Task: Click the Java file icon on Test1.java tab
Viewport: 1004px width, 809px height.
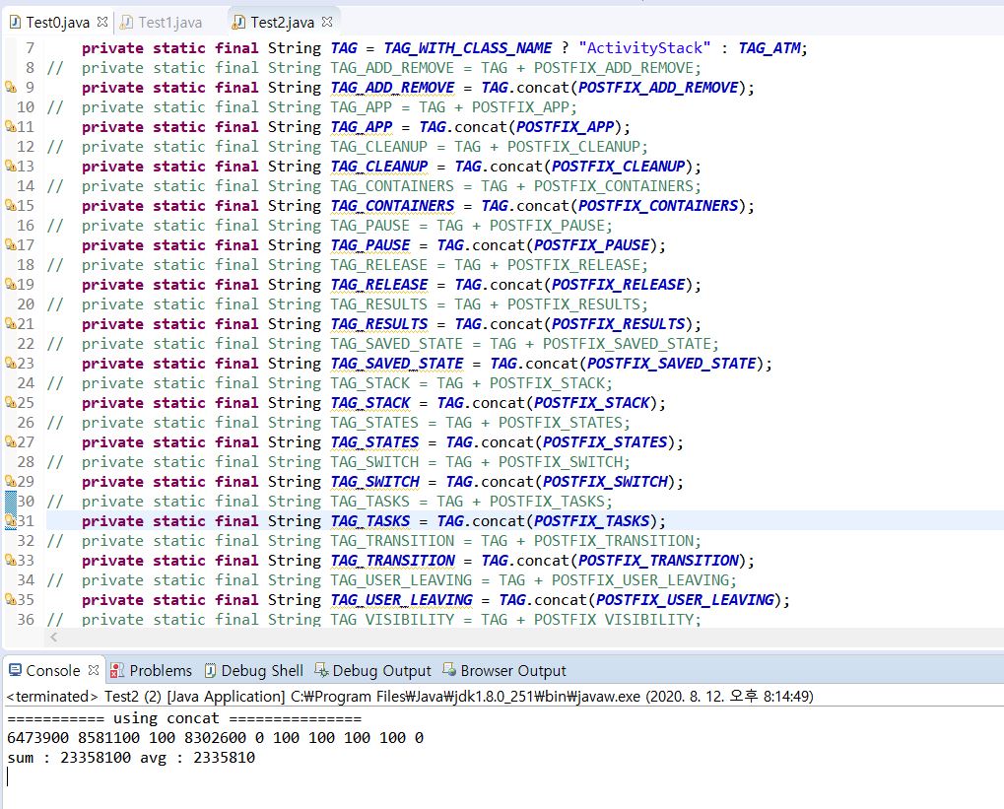Action: click(127, 23)
